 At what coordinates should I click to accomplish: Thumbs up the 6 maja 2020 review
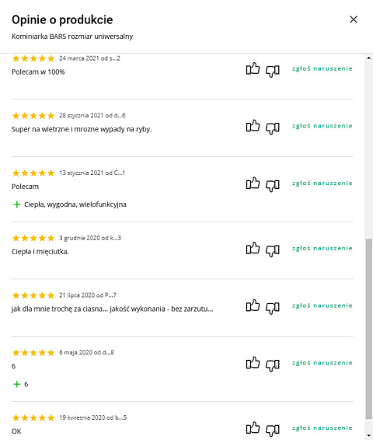click(253, 362)
